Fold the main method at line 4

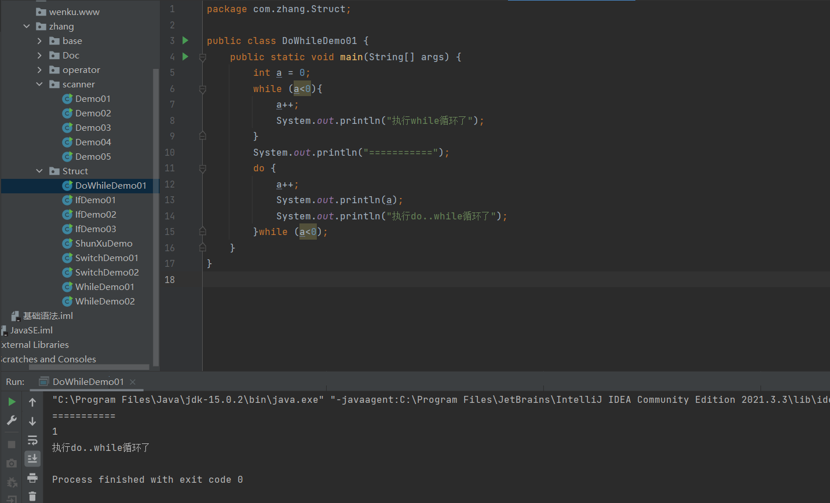coord(203,57)
